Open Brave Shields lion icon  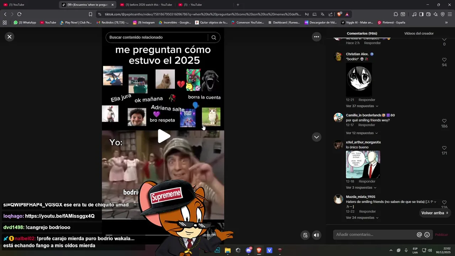[x=339, y=14]
